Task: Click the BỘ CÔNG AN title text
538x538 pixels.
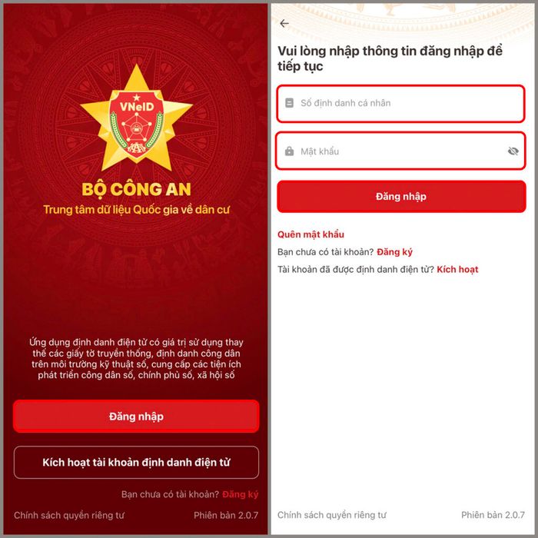Action: click(136, 189)
